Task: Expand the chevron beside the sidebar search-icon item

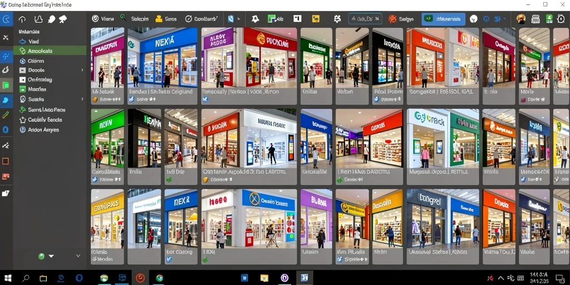Action: 82,99
